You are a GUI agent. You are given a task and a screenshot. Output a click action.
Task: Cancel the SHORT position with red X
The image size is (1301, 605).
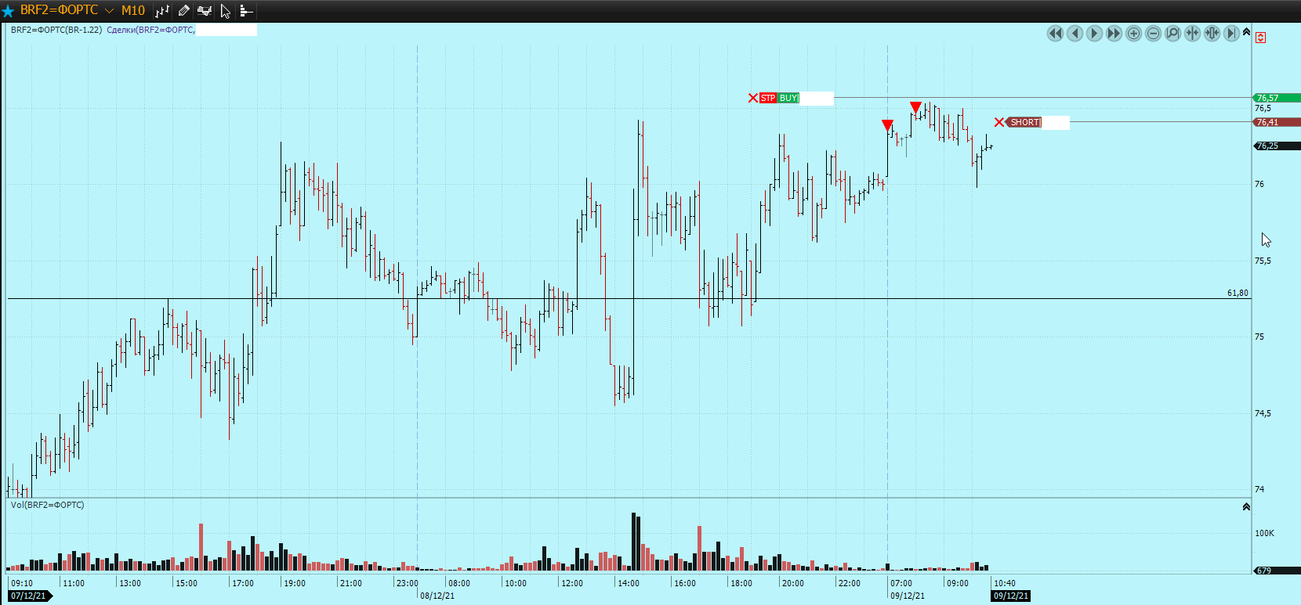pos(999,122)
